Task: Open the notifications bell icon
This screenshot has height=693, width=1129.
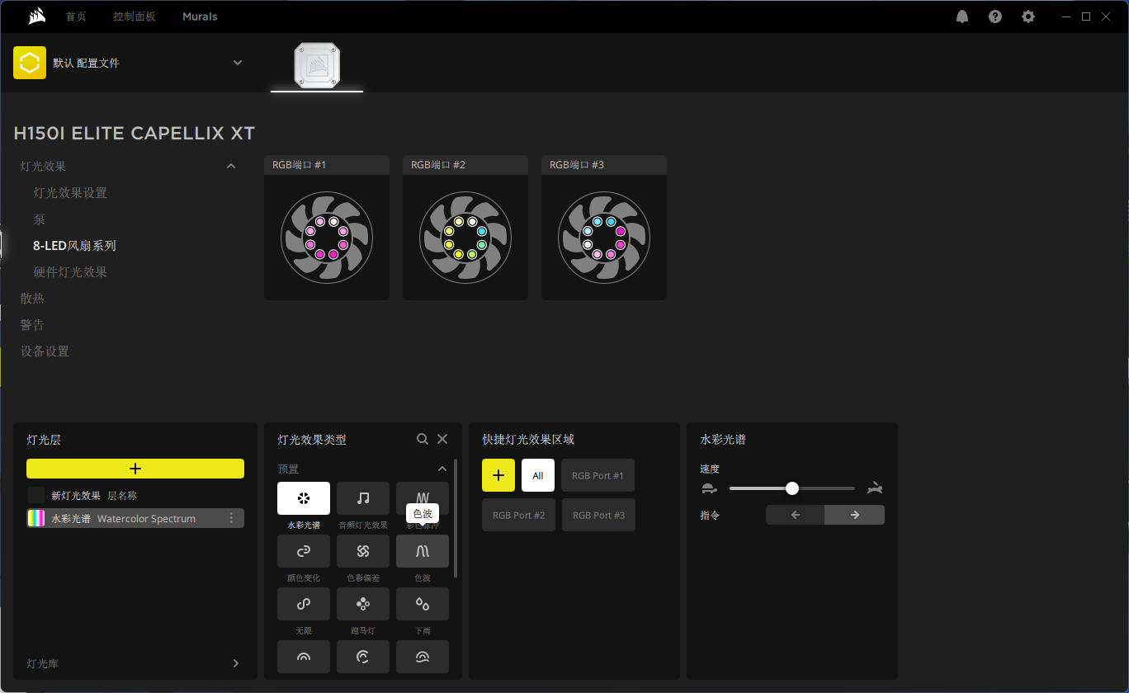Action: point(961,16)
